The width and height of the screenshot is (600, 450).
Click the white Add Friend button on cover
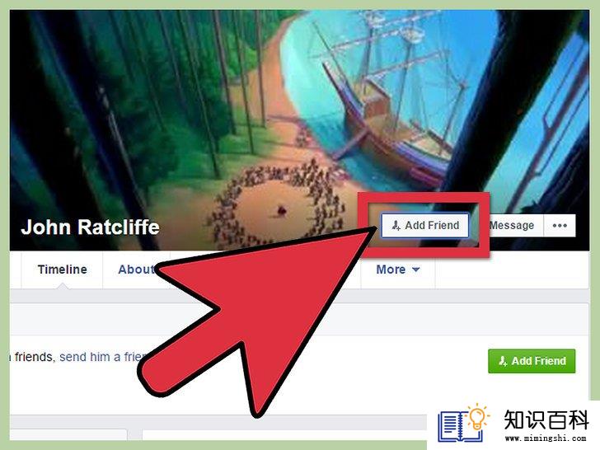(425, 225)
